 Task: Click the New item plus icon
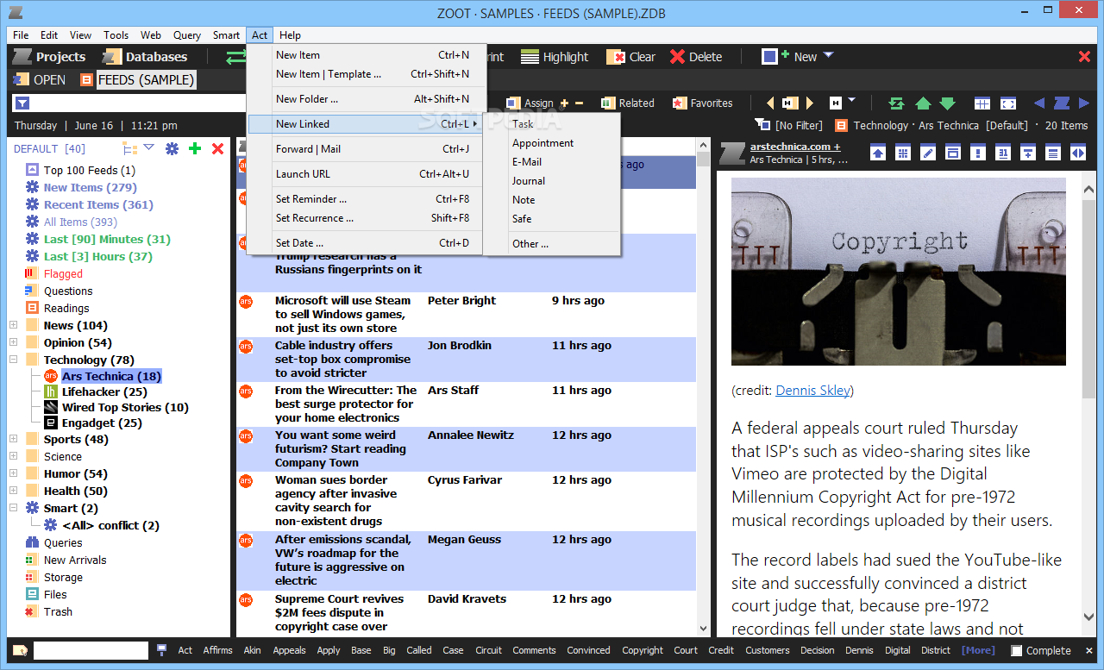tap(775, 56)
